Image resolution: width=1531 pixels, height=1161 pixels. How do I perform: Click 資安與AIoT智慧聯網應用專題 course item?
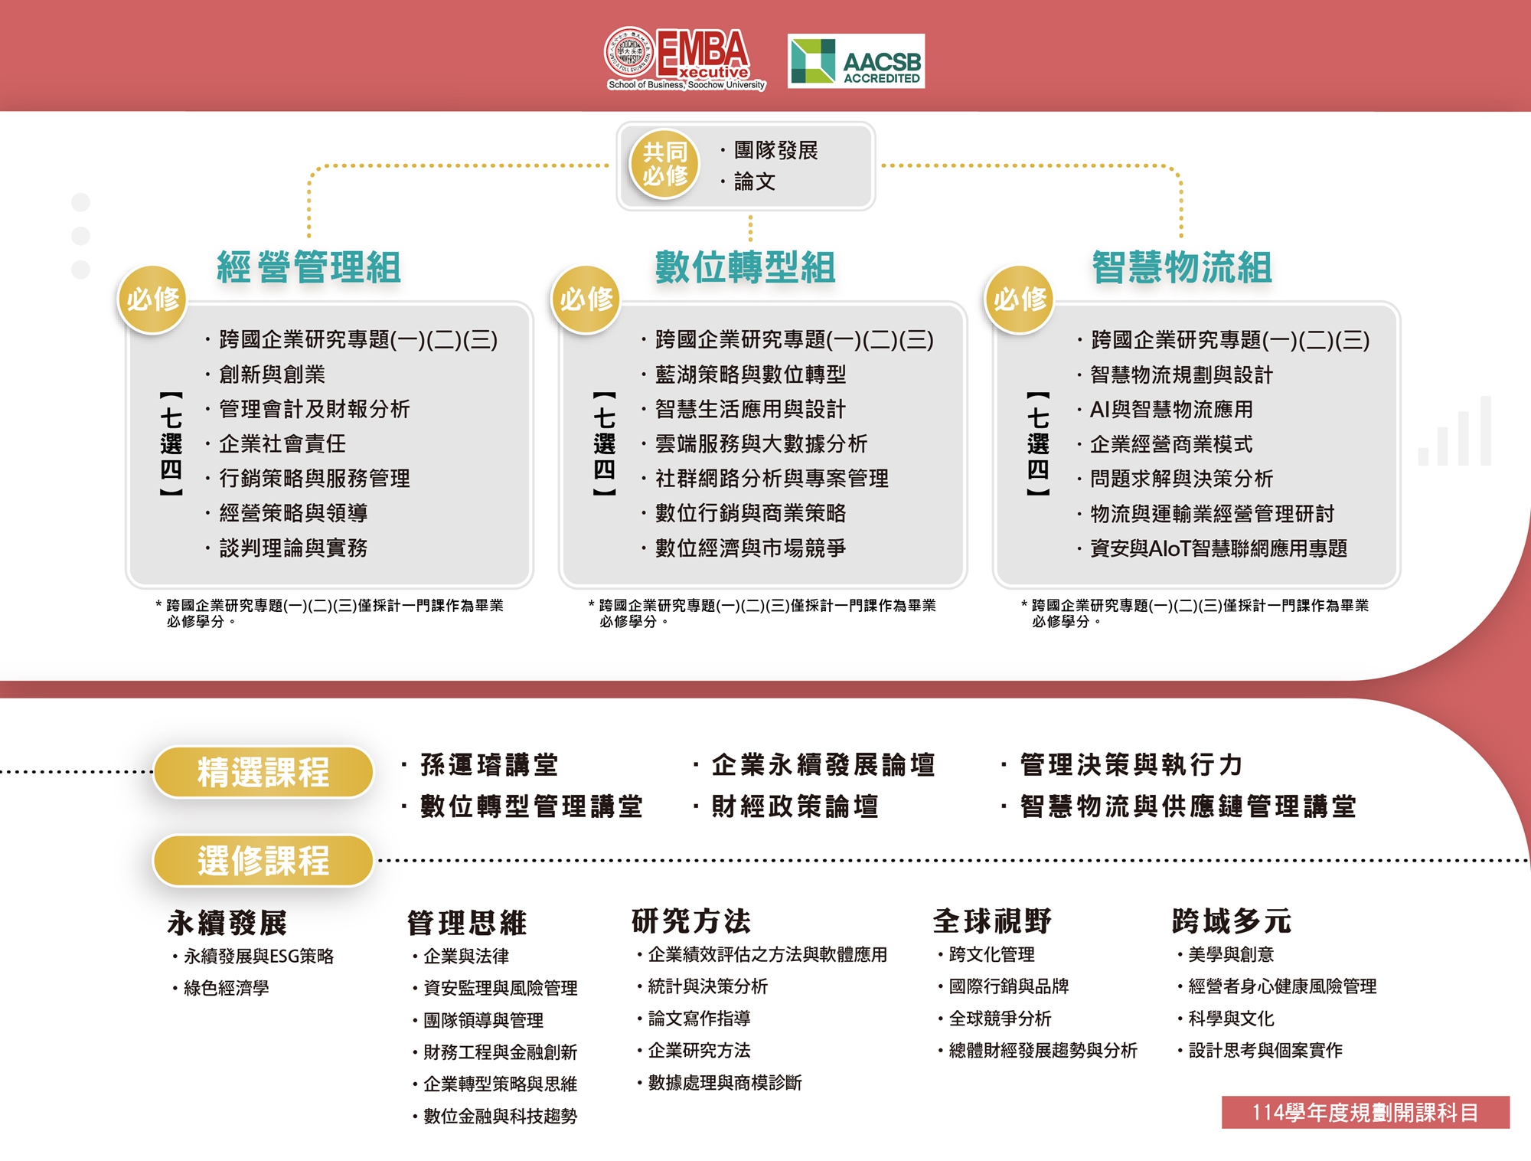pyautogui.click(x=1218, y=548)
